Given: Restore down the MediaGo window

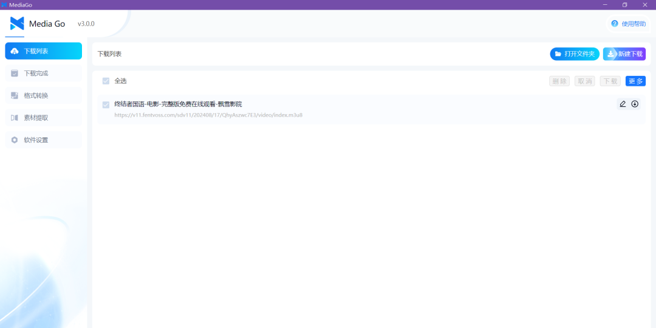Looking at the screenshot, I should (624, 5).
